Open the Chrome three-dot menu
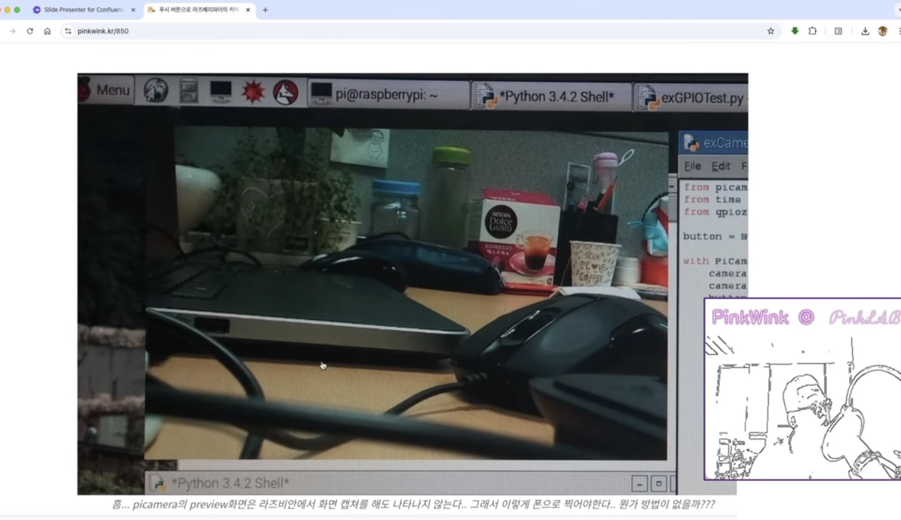 (x=899, y=31)
